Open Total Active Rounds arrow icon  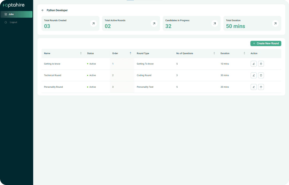coord(154,24)
